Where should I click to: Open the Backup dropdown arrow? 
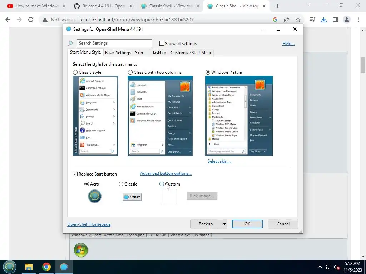point(224,224)
